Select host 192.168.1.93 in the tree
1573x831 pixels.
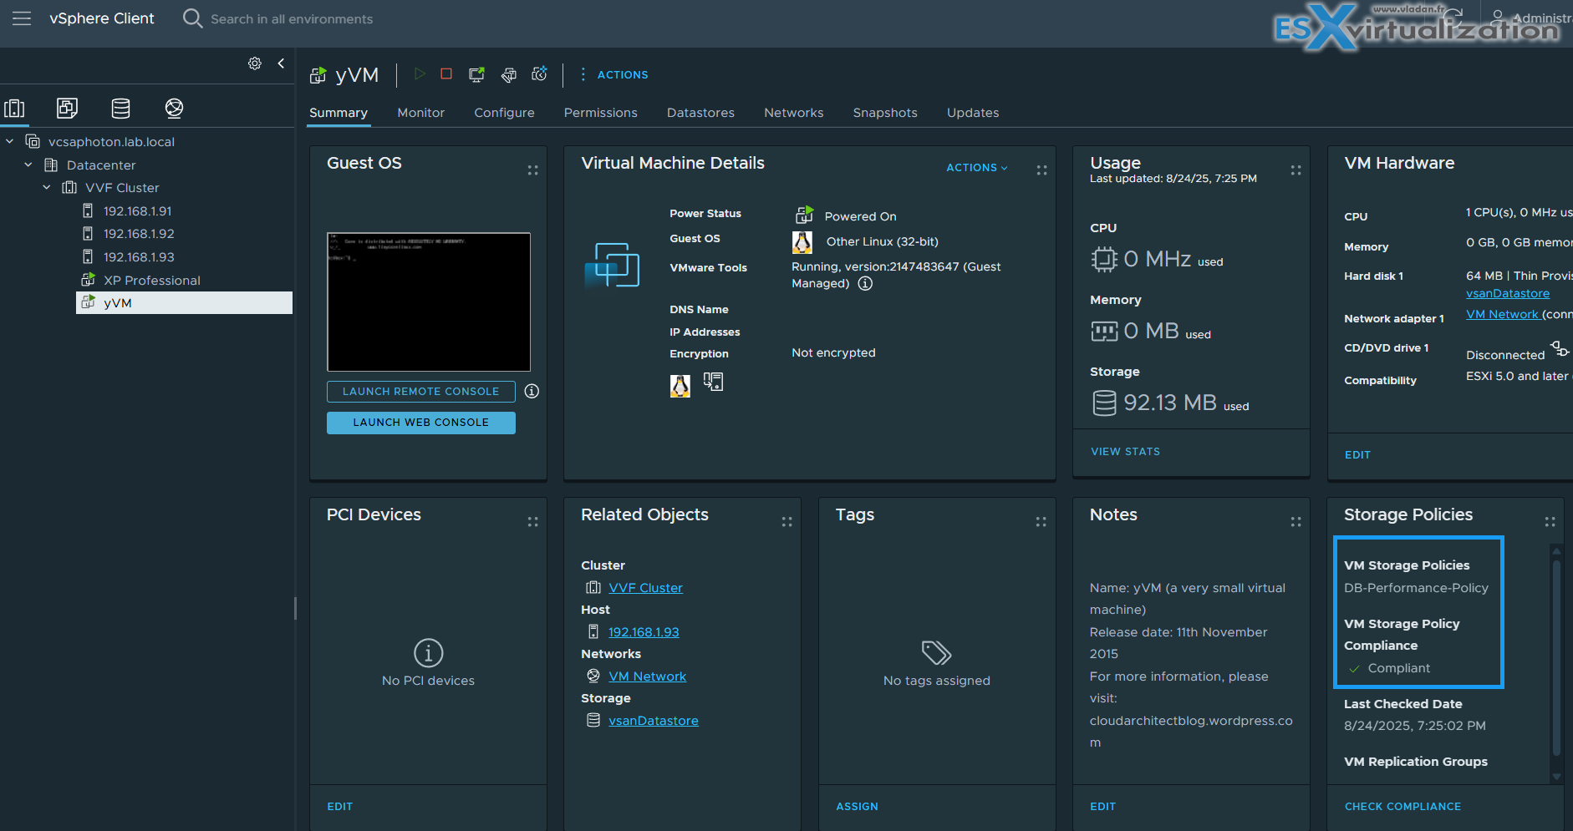tap(139, 257)
